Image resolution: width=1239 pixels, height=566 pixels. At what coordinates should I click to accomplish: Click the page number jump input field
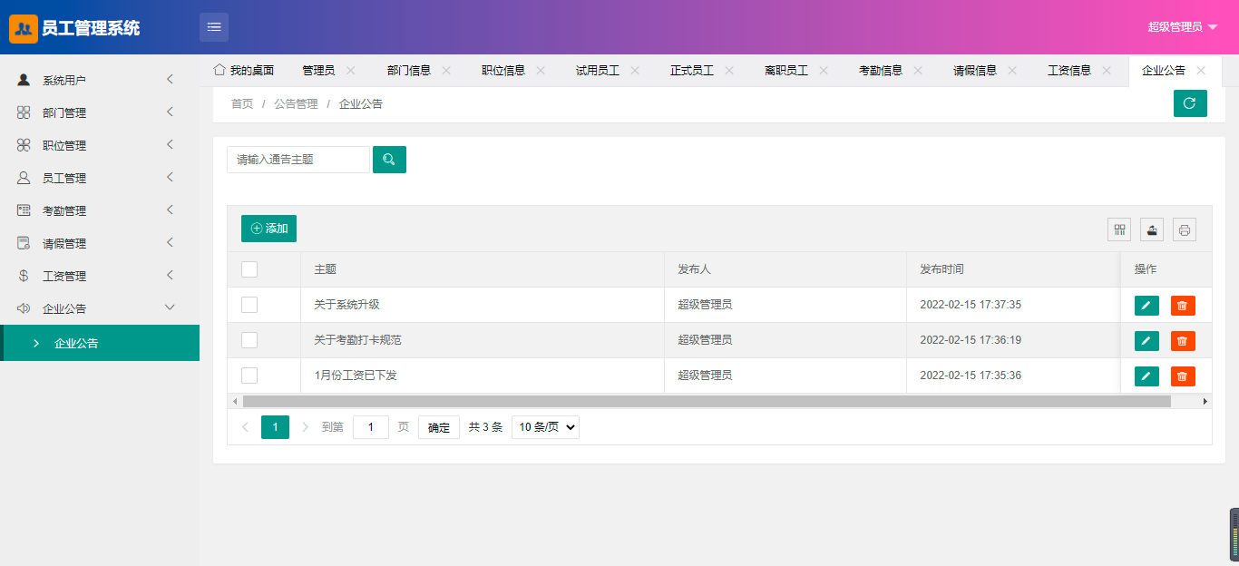pos(371,427)
